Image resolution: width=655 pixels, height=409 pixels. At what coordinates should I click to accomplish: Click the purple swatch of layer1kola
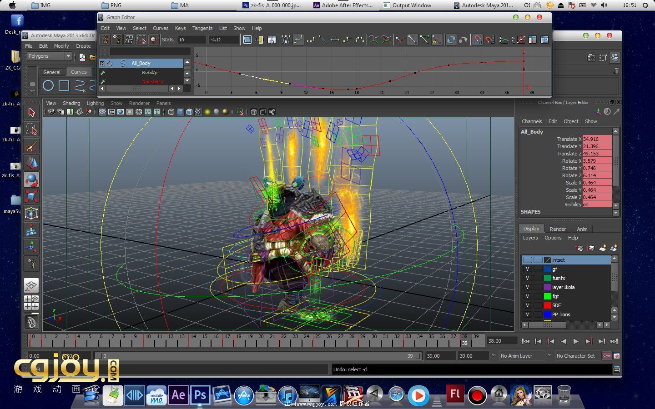click(548, 287)
